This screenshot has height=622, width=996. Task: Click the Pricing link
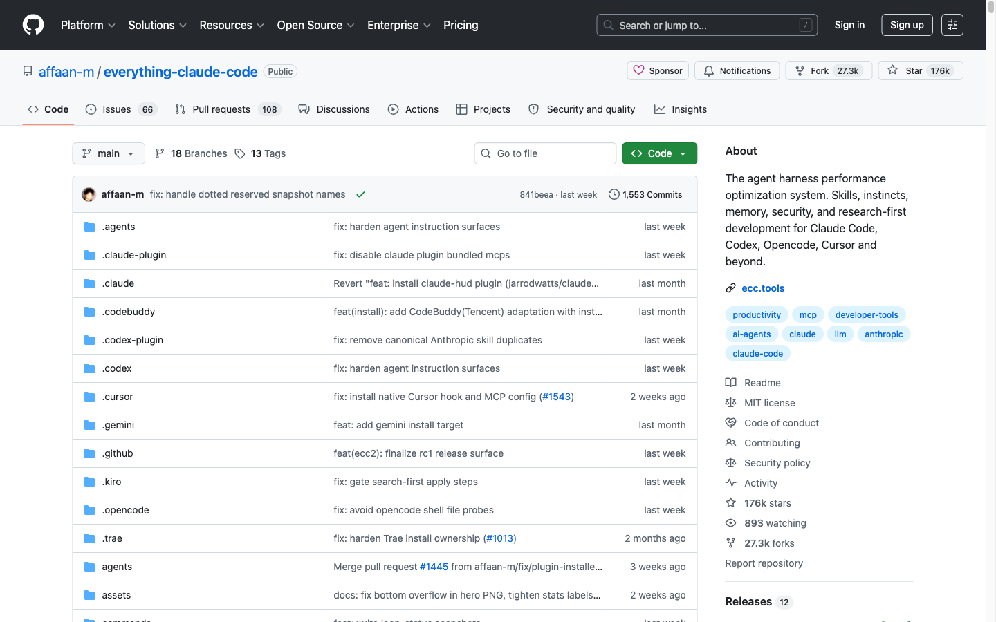tap(461, 25)
